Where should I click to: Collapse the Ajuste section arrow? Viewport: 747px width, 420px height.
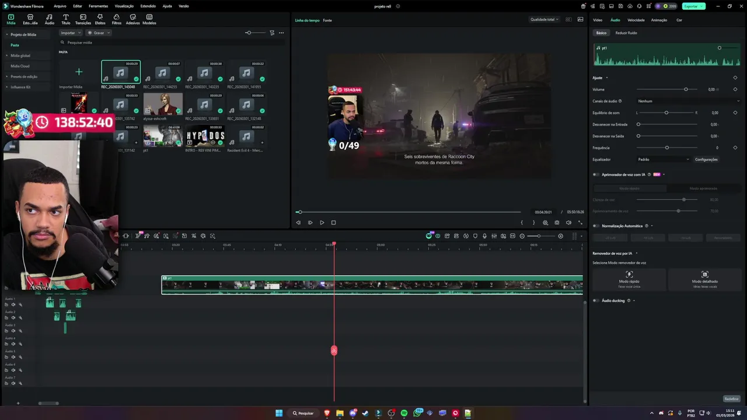pyautogui.click(x=607, y=78)
